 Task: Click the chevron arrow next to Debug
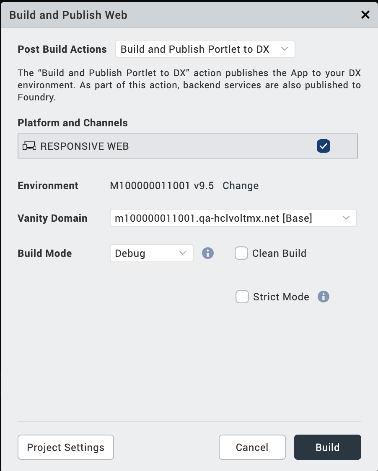pos(183,253)
